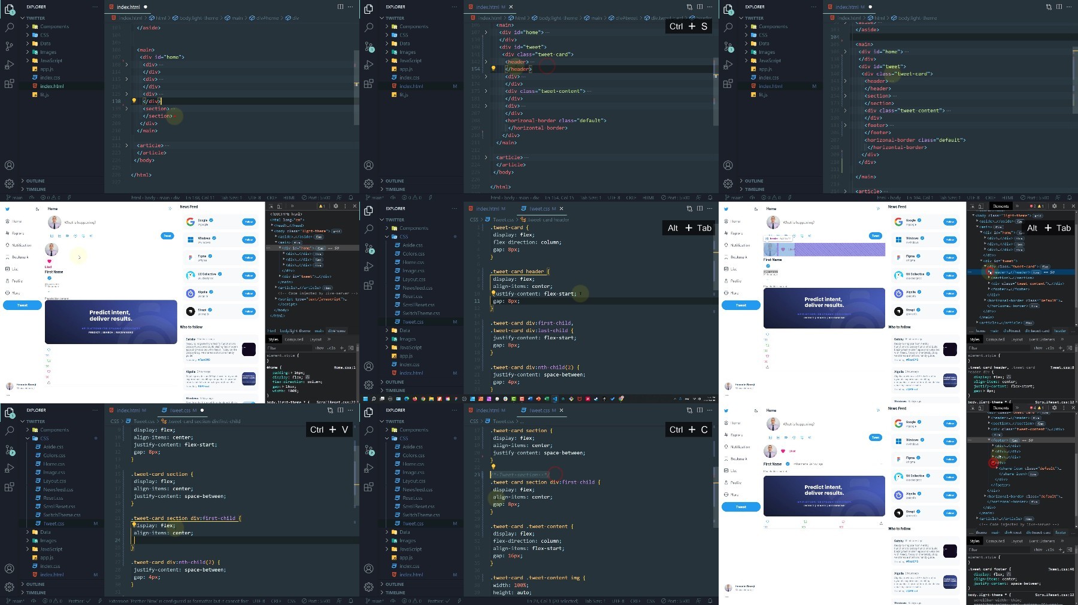Switch to index.html tab in the Alt + Tab VS Code window
The image size is (1078, 605).
[488, 209]
